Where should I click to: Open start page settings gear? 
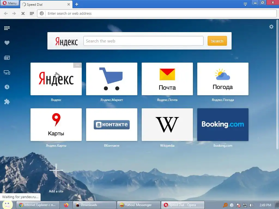(271, 27)
